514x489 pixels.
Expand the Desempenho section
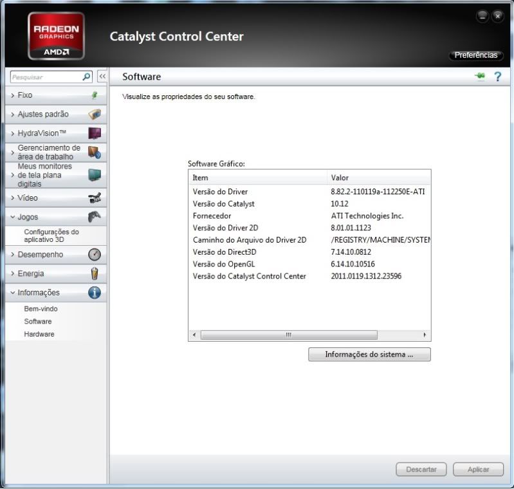coord(56,255)
